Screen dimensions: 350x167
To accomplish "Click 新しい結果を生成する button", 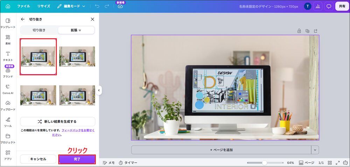I will click(58, 121).
